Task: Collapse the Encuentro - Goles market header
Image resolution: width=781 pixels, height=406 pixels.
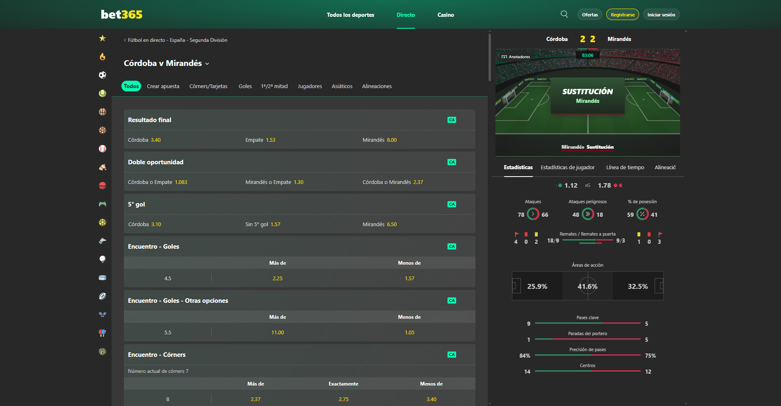Action: (x=299, y=247)
